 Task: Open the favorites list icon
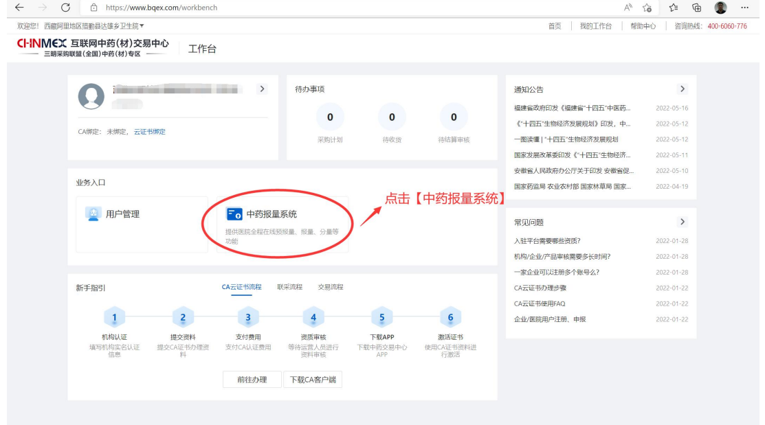click(674, 8)
